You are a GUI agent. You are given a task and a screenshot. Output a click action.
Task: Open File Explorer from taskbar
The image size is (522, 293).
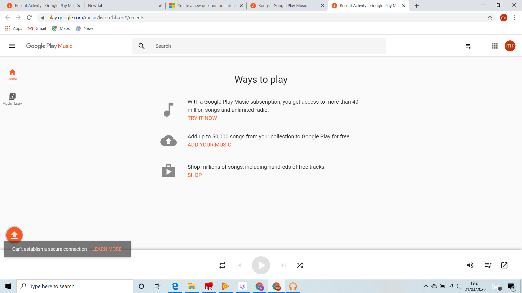[x=192, y=286]
